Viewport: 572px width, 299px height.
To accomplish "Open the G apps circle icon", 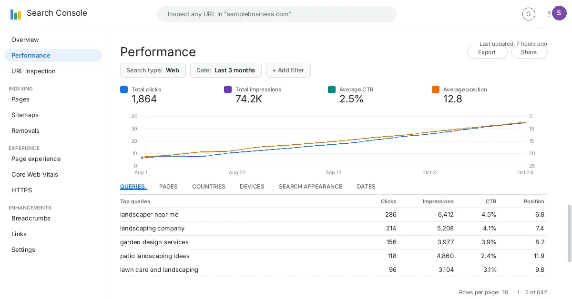I will [529, 14].
